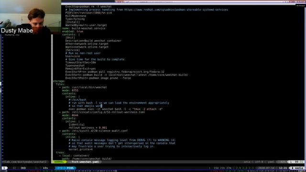The image size is (306, 172).
Task: Switch to the k9s tmux window
Action: click(x=45, y=168)
